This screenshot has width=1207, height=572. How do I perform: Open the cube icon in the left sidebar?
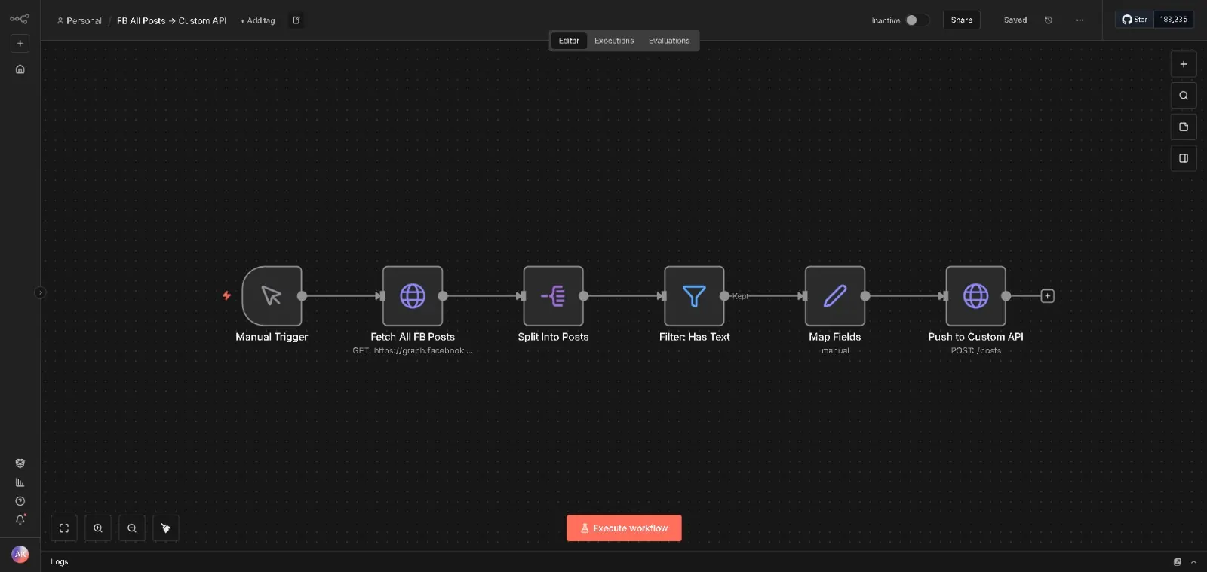coord(20,463)
